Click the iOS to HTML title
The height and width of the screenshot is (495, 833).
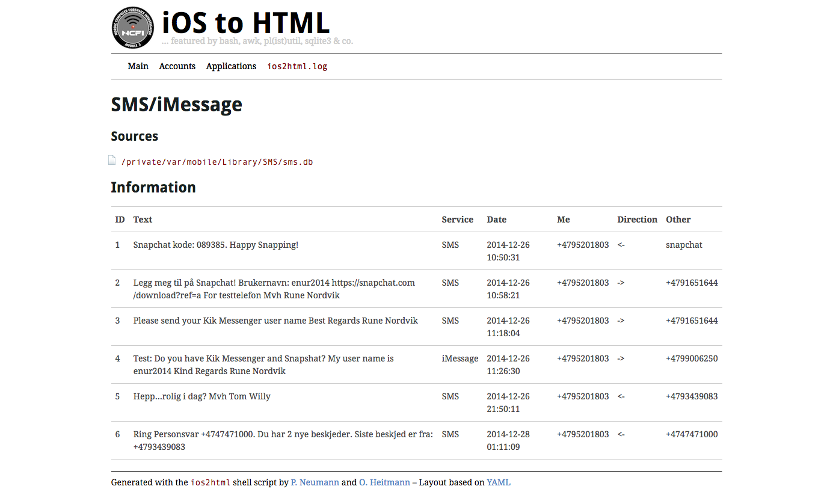click(246, 23)
